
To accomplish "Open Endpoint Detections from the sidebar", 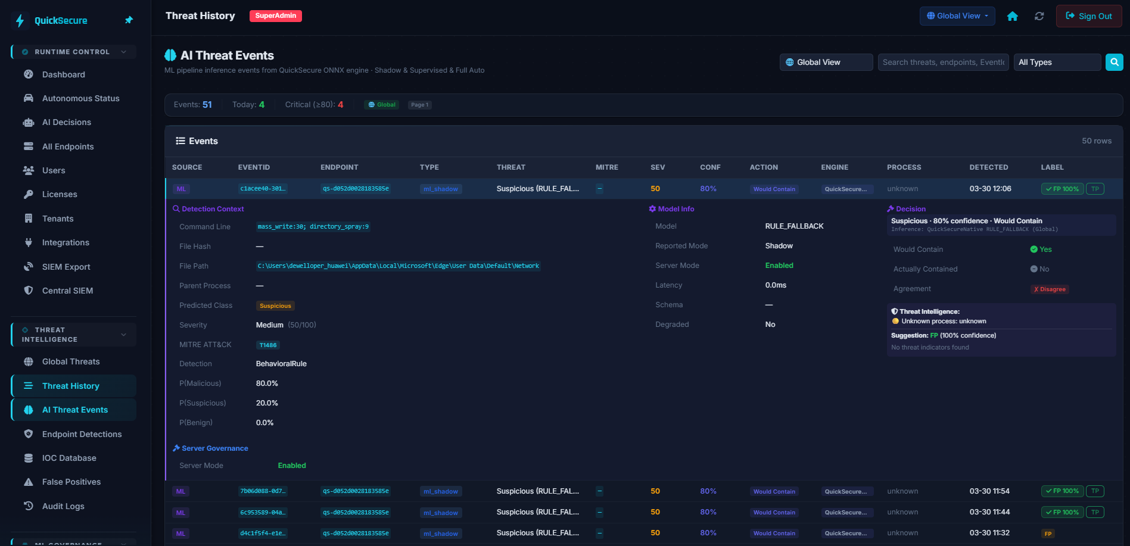I will pyautogui.click(x=82, y=434).
